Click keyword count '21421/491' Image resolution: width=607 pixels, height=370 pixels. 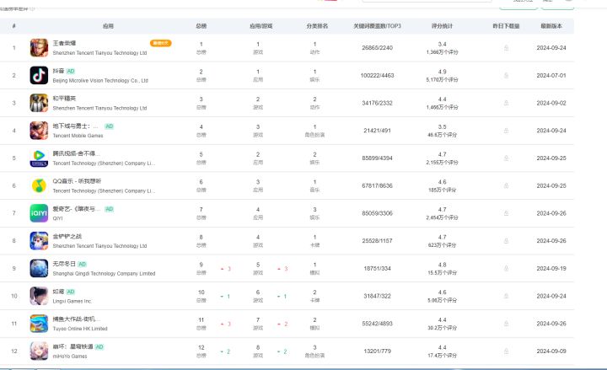377,131
